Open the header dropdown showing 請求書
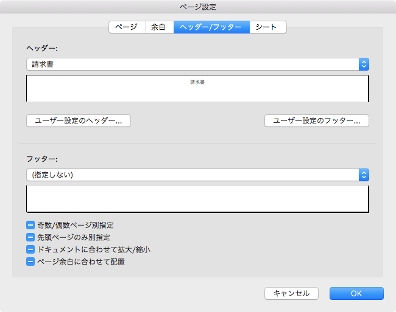 coord(197,64)
